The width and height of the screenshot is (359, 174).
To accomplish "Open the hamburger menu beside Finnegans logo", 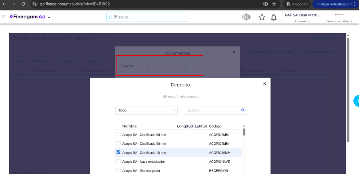I will 4,17.
